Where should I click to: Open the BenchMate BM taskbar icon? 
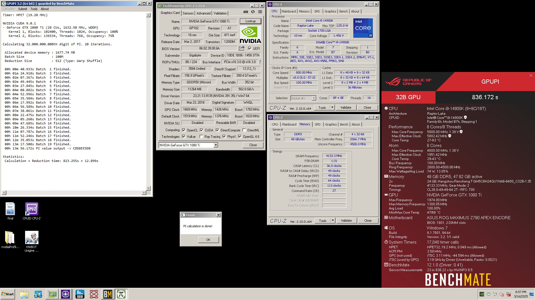[108, 294]
